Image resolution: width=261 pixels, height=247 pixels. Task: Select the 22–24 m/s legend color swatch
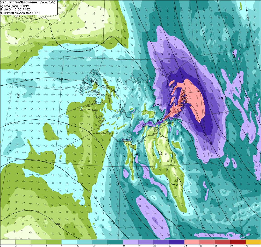(x=176, y=242)
